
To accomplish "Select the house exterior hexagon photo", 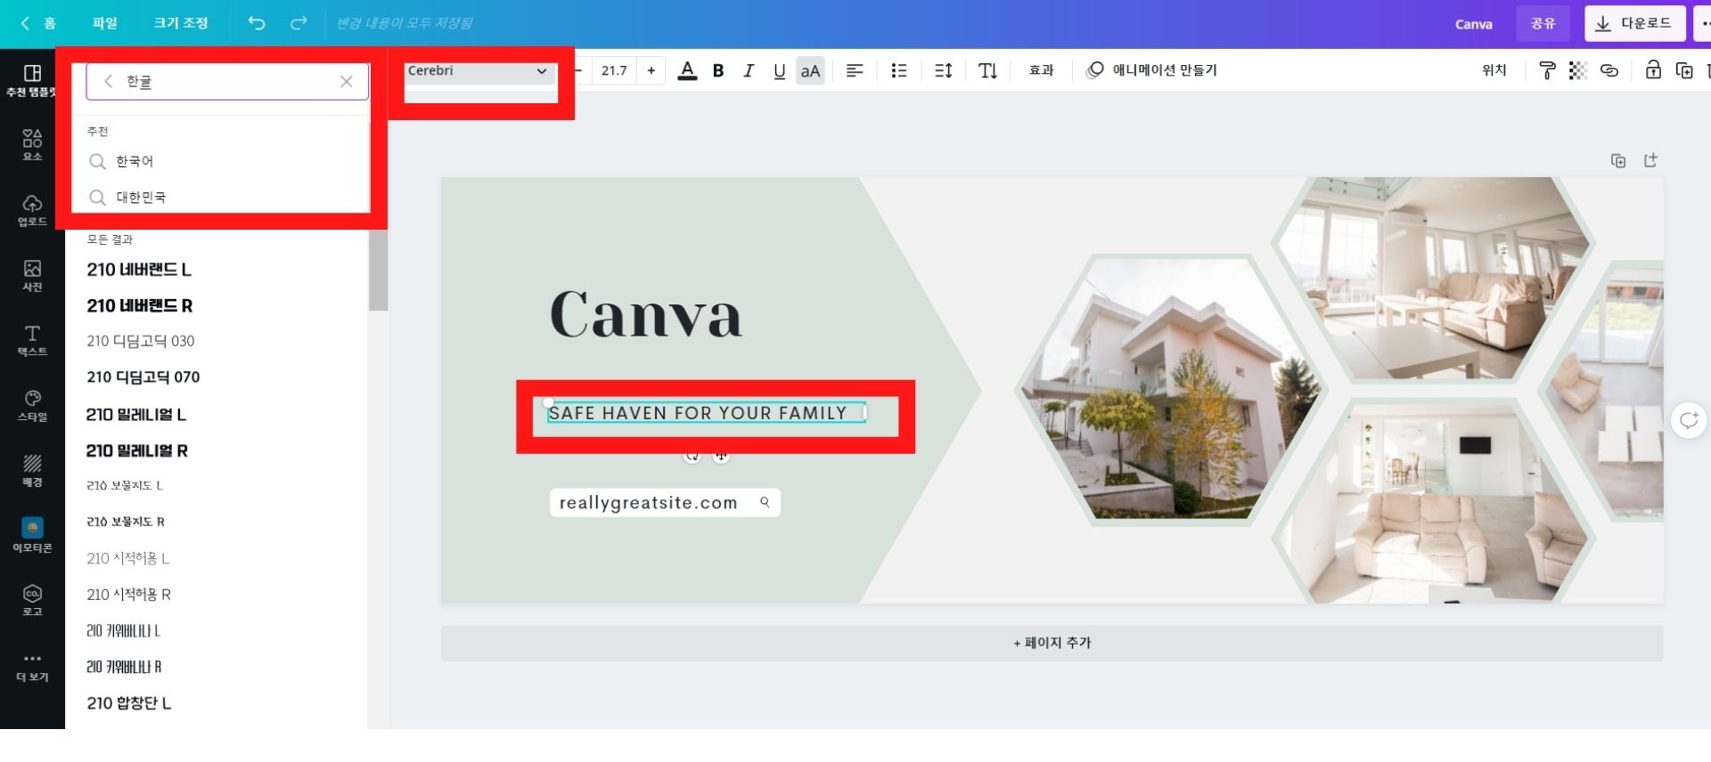I will coord(1170,389).
